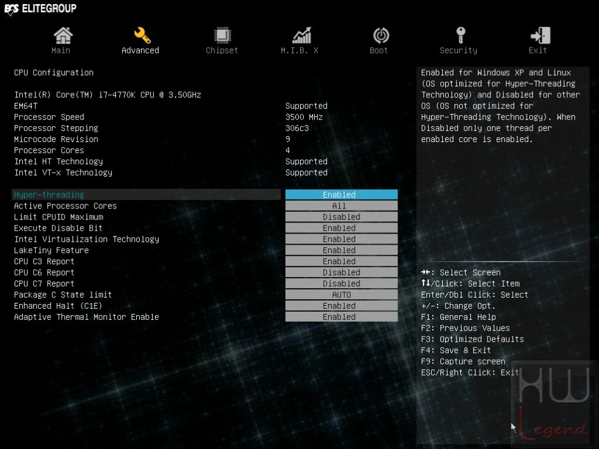Click the 306c3 processor stepping value
This screenshot has height=449, width=599.
point(297,128)
